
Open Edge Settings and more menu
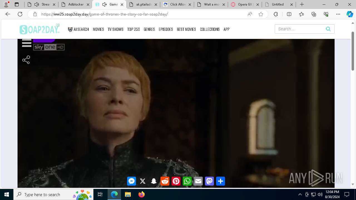[x=338, y=14]
